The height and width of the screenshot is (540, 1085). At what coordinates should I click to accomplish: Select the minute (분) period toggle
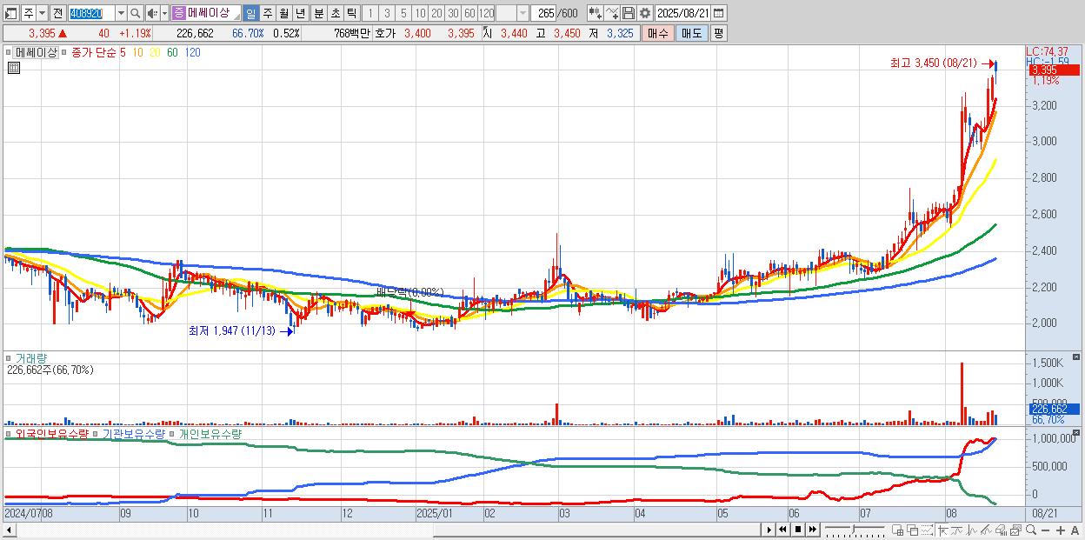tap(318, 13)
